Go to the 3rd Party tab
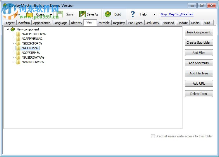The width and height of the screenshot is (219, 157). tap(153, 23)
